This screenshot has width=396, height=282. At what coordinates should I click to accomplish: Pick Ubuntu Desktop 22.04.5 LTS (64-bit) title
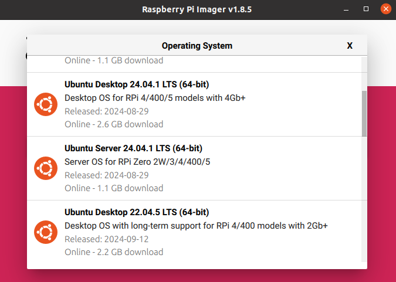pos(137,212)
